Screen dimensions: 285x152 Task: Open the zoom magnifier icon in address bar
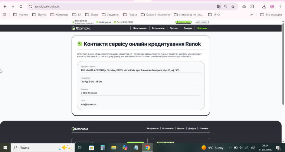click(x=226, y=7)
